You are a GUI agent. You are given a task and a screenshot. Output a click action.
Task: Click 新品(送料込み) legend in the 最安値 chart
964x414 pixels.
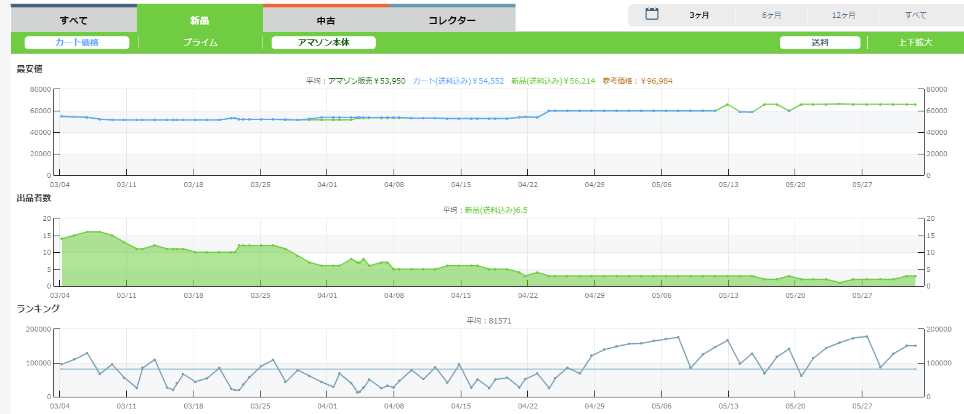click(553, 81)
